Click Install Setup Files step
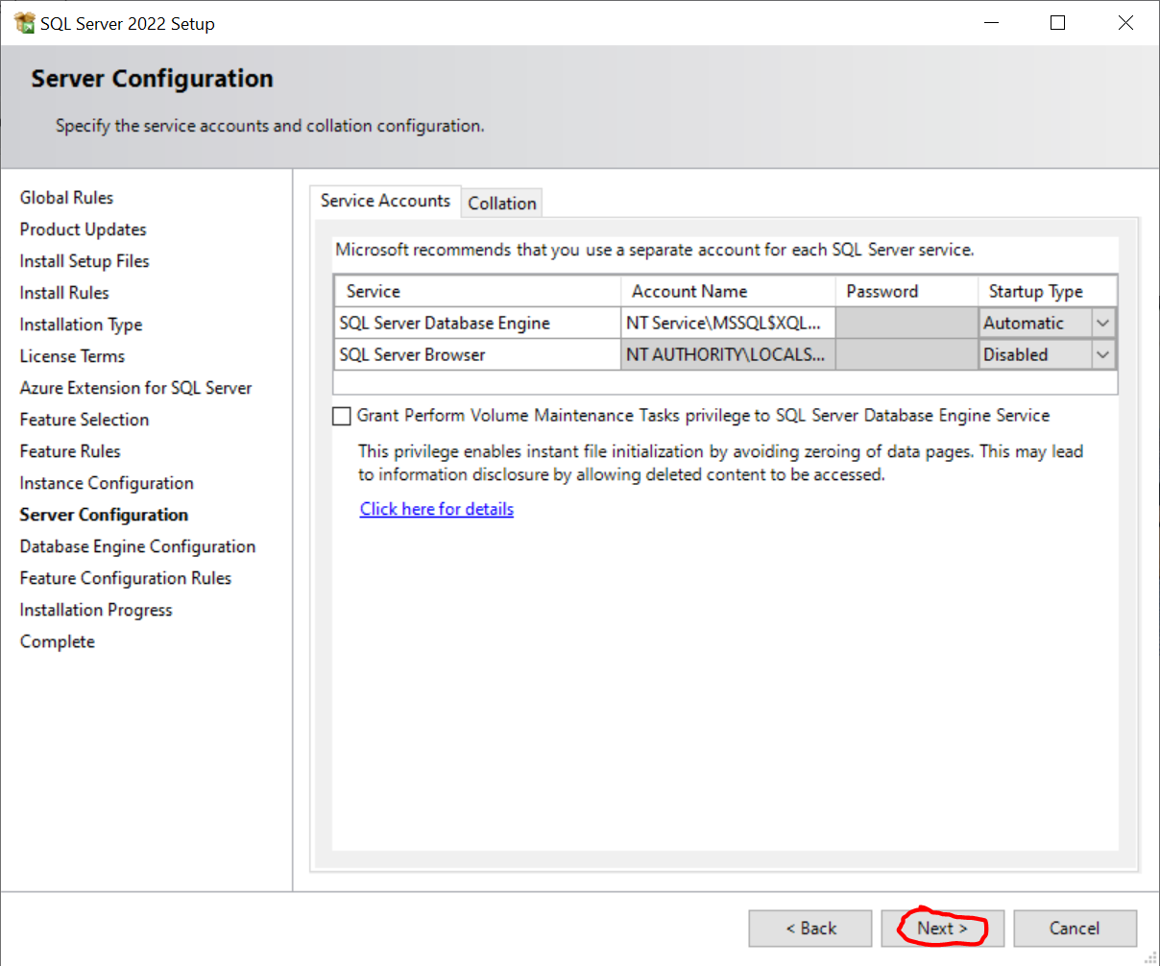1160x966 pixels. tap(85, 261)
